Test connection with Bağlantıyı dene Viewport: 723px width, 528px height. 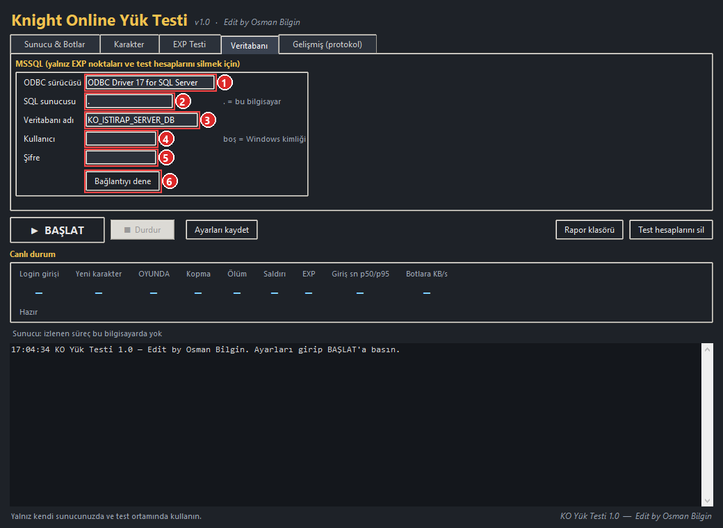point(122,181)
